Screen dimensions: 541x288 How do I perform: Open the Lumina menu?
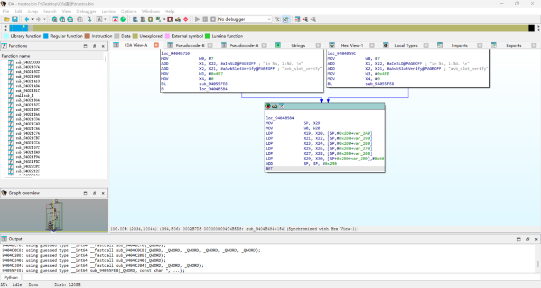[108, 11]
